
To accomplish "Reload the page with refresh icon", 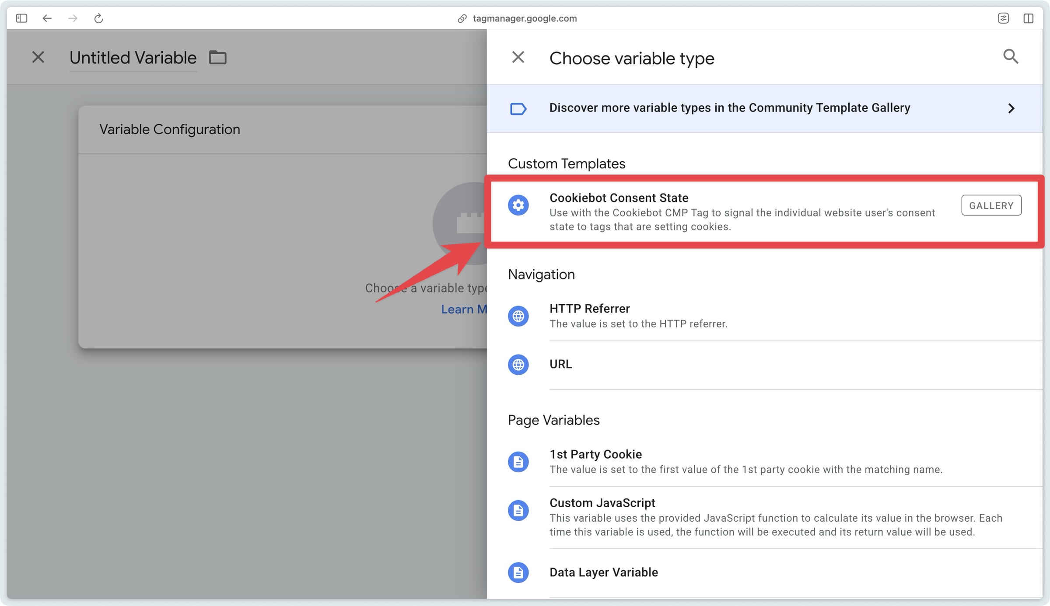I will click(x=98, y=18).
